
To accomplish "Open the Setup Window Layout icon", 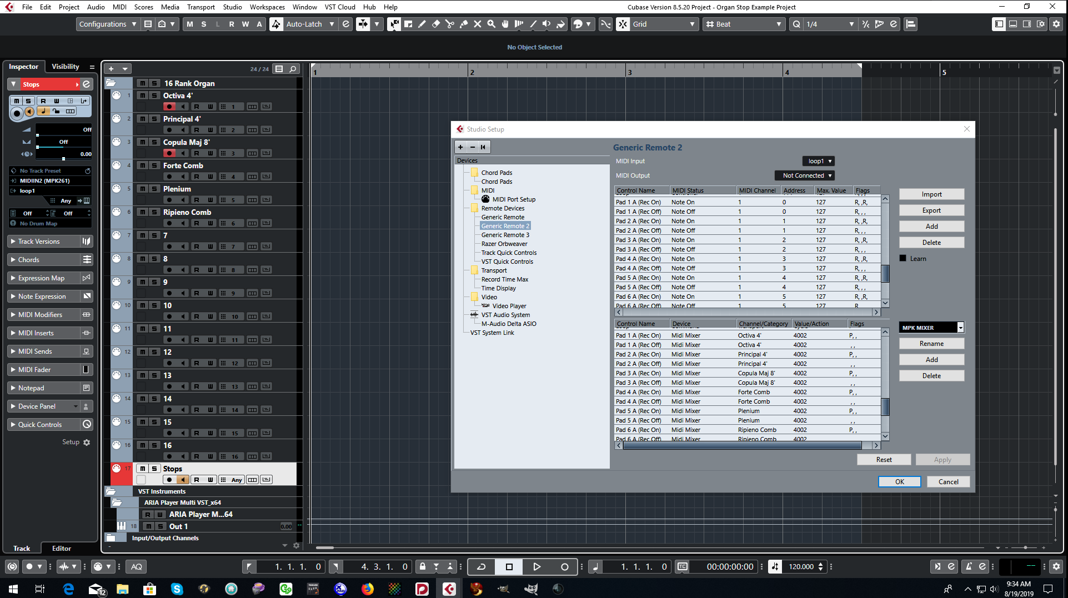I will [1041, 24].
